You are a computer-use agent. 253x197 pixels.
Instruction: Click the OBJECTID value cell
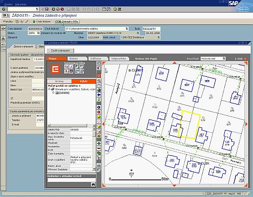click(x=82, y=129)
